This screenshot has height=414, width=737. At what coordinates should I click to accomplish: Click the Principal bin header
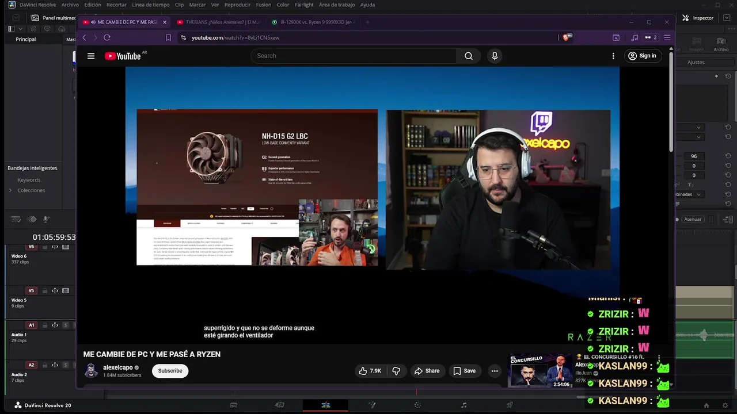(25, 39)
